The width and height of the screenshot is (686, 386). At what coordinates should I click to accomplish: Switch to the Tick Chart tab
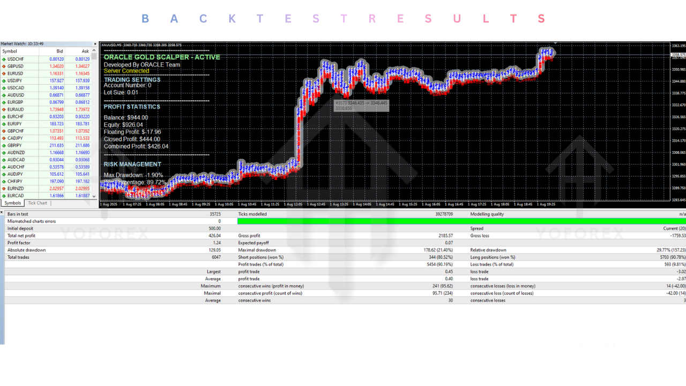tap(37, 203)
